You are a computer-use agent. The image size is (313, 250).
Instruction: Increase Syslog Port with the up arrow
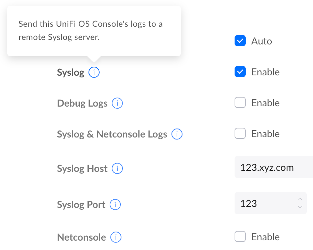300,199
